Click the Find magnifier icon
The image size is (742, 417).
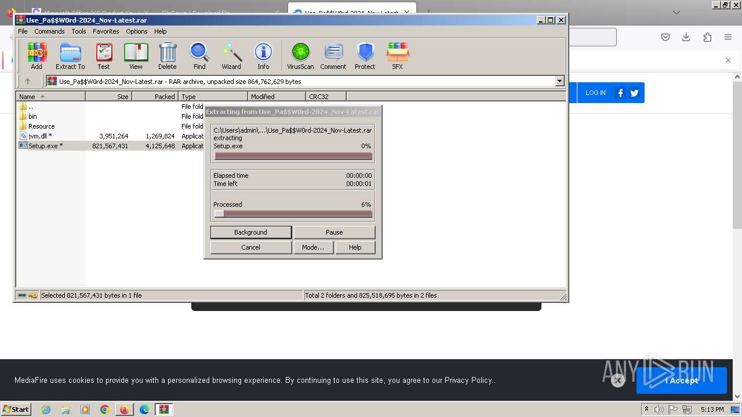pos(199,56)
